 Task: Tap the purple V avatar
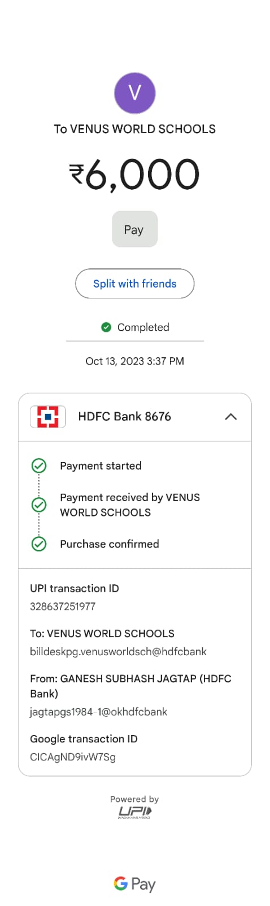134,93
